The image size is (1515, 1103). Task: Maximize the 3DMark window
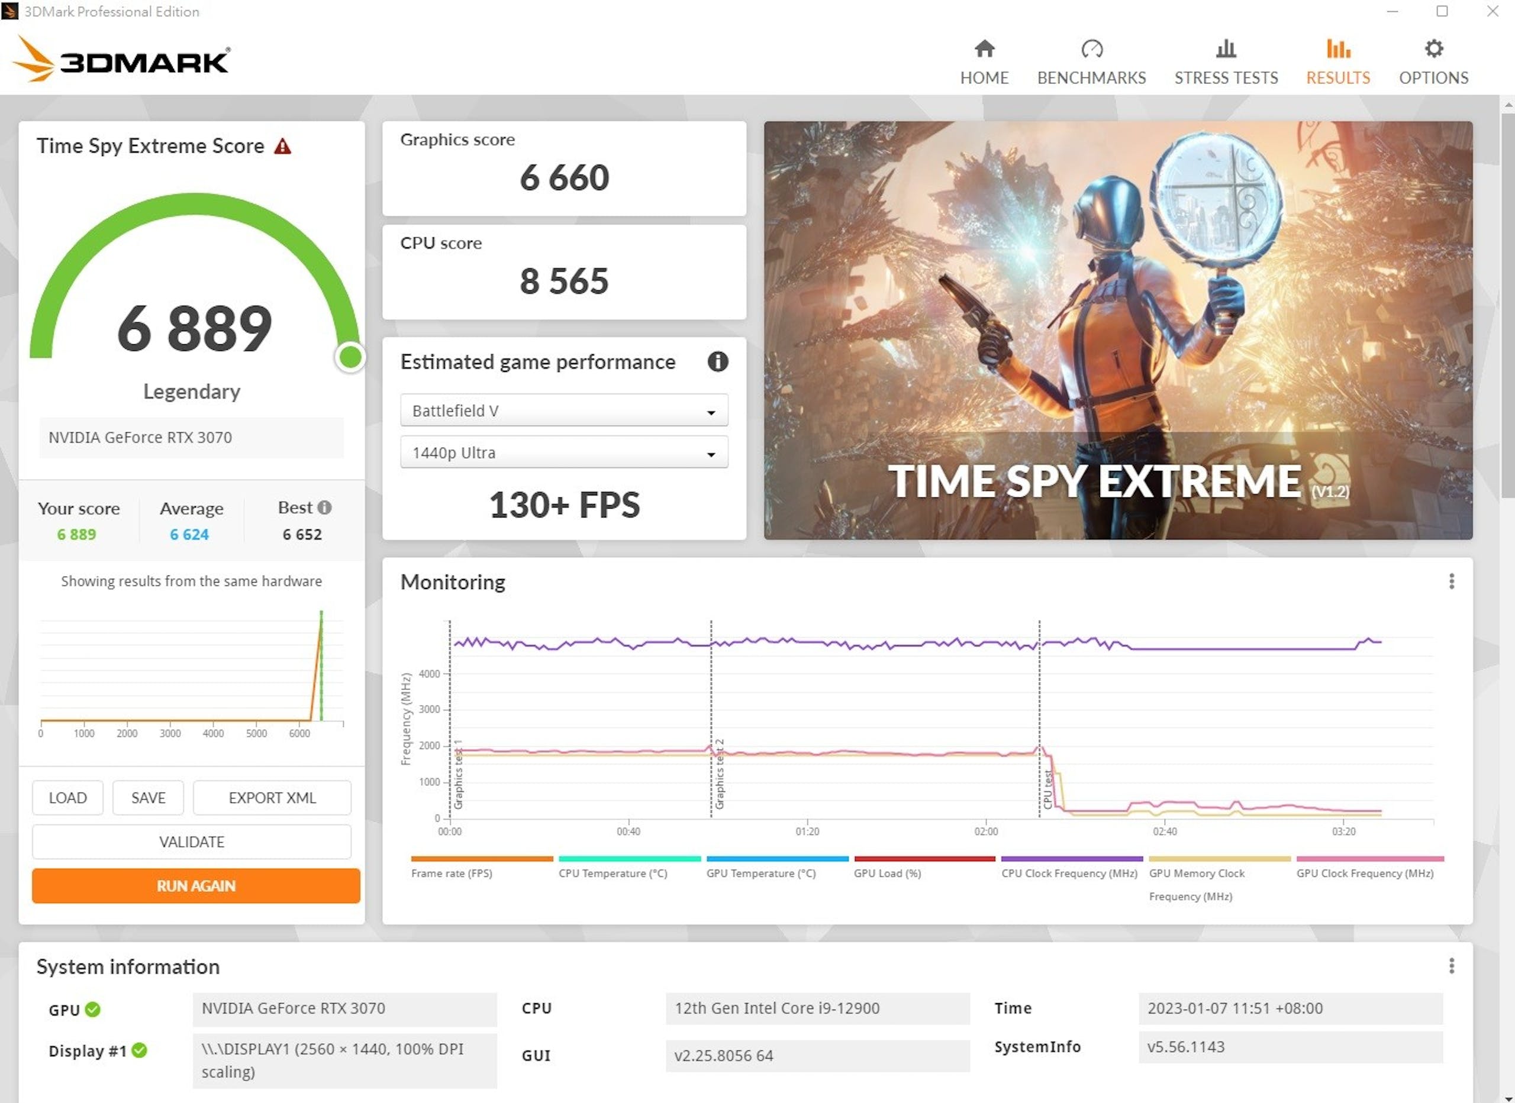(x=1442, y=11)
